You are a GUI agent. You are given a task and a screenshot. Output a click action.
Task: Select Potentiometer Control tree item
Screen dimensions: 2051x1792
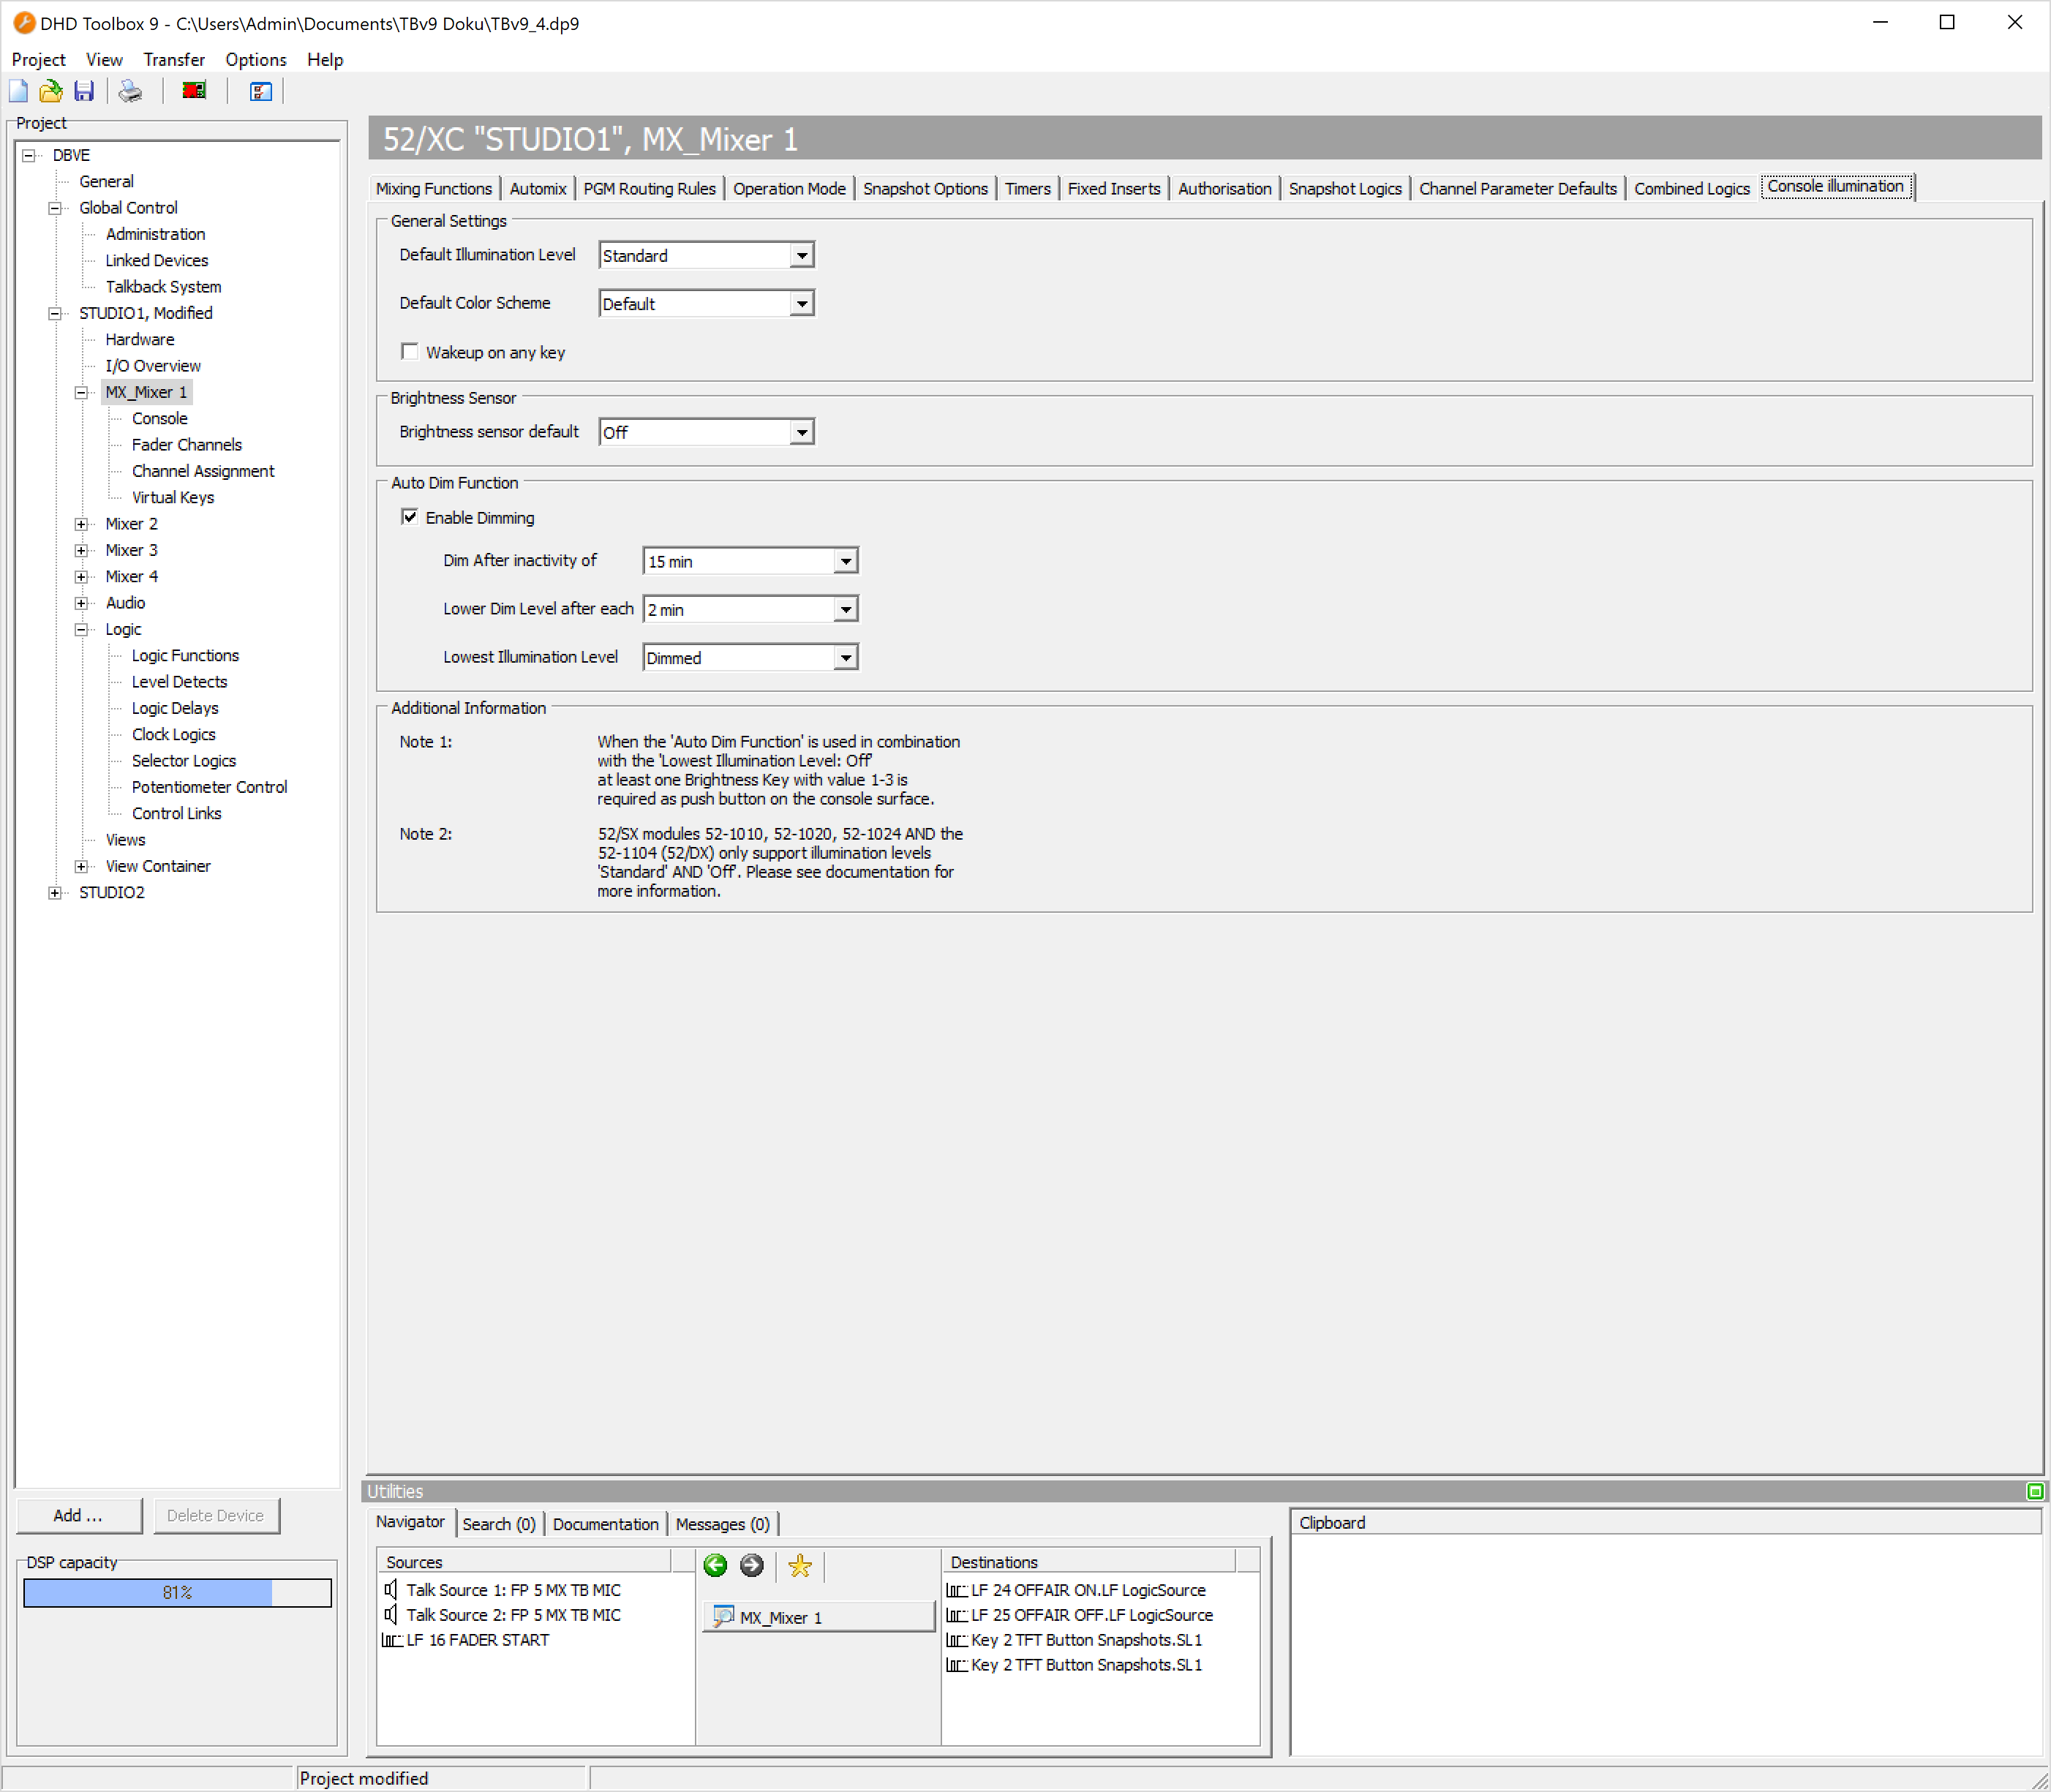pyautogui.click(x=209, y=788)
